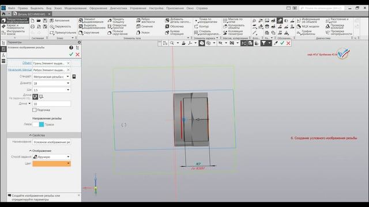
Task: Clear the Объект field selection
Action: (x=68, y=63)
